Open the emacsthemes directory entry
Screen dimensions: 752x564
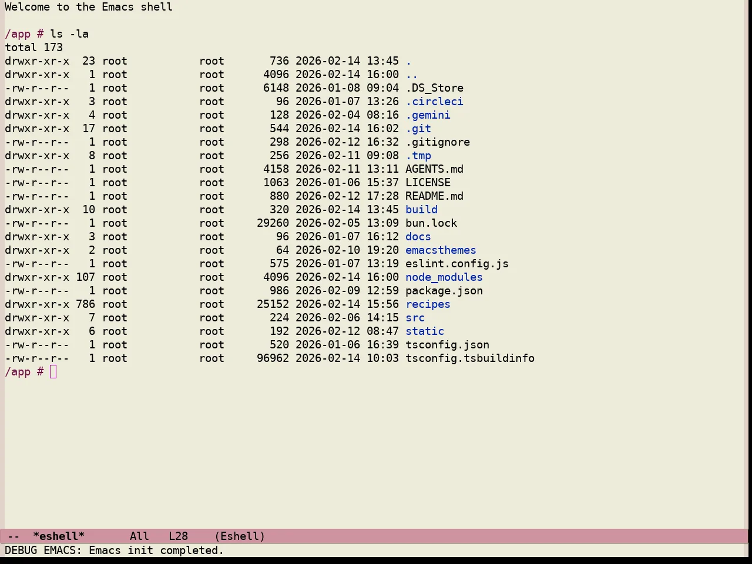(x=441, y=250)
